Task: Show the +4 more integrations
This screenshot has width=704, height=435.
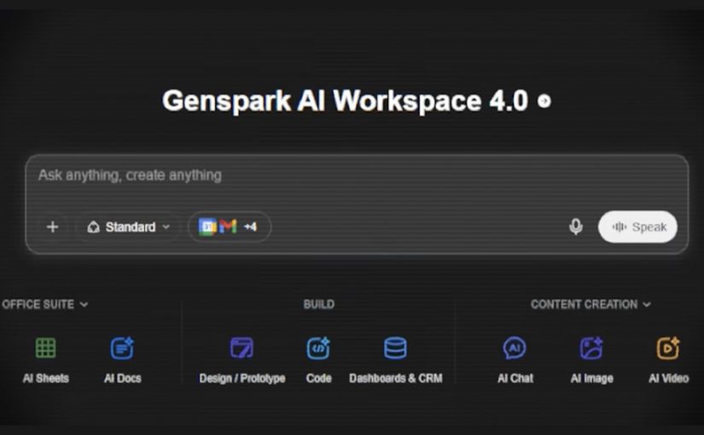Action: tap(250, 227)
